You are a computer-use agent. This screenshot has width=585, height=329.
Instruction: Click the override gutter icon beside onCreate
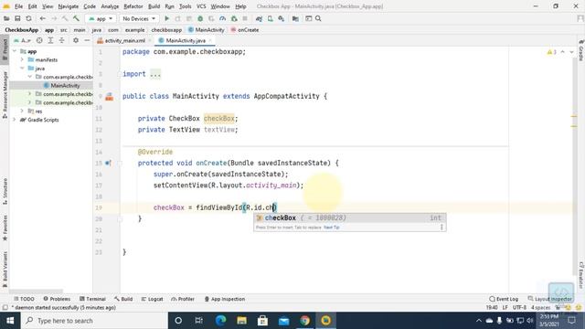tap(108, 163)
